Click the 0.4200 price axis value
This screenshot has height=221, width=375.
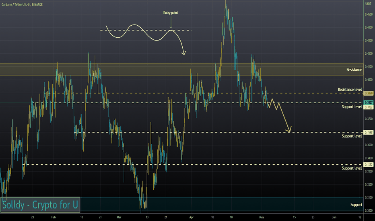(369, 53)
